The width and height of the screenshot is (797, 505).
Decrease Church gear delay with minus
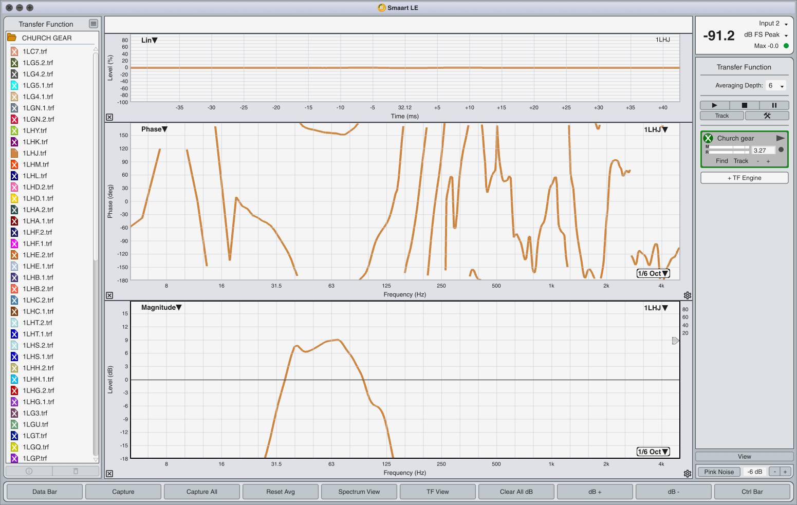click(x=757, y=161)
